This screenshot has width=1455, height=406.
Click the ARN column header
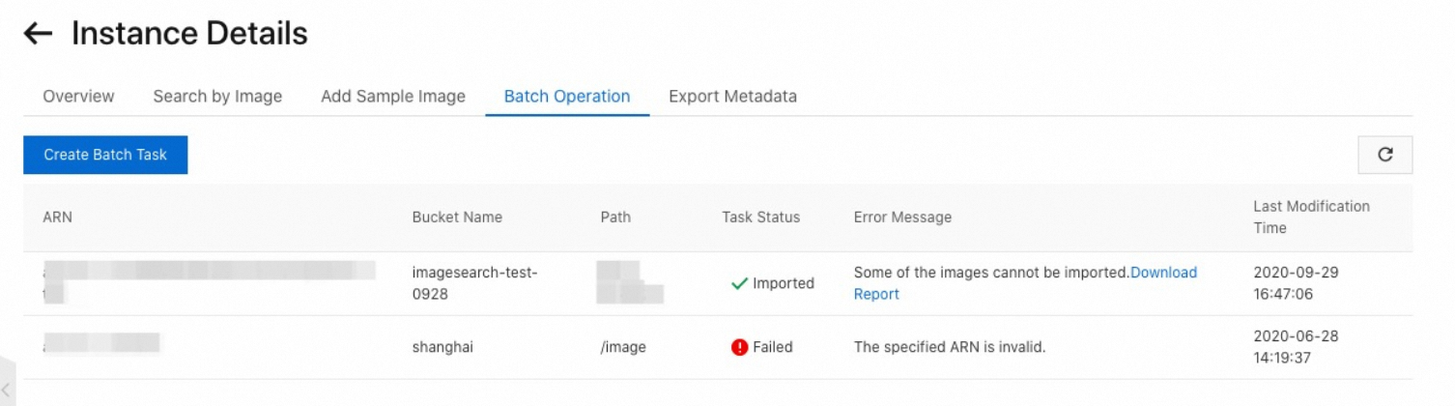58,217
